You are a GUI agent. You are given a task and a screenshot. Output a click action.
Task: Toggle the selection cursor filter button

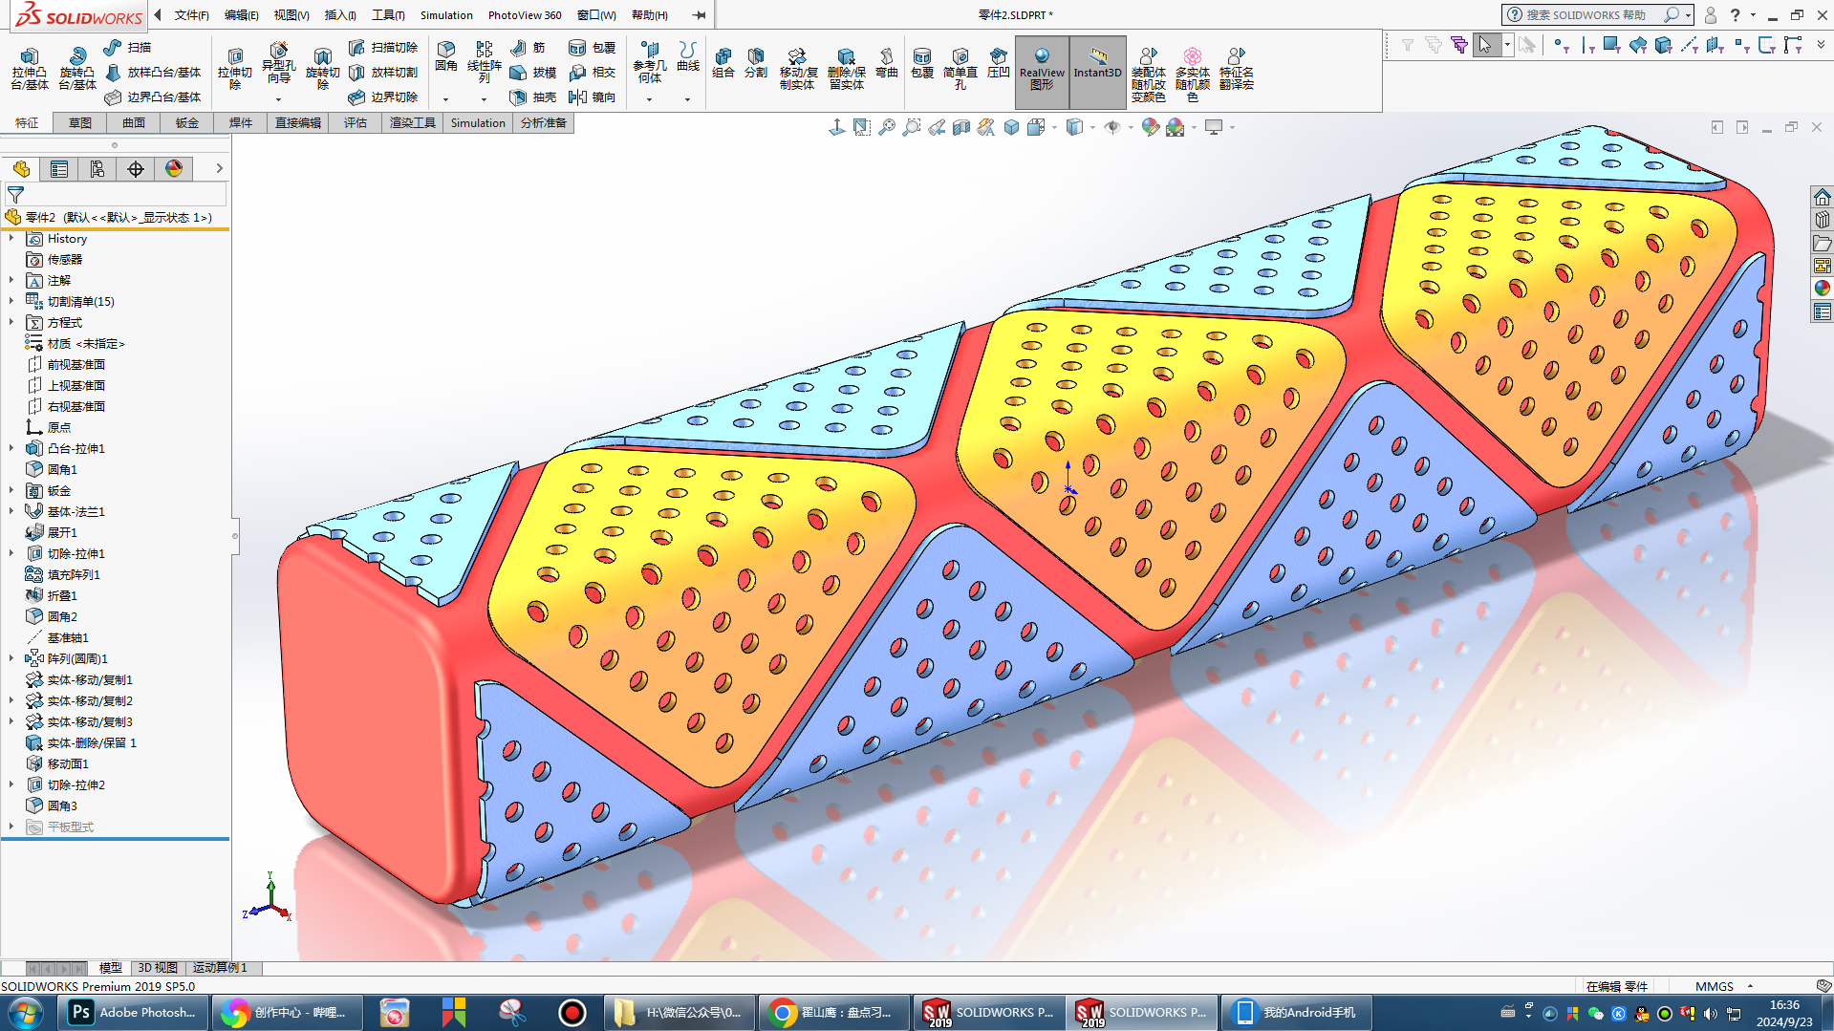1485,45
